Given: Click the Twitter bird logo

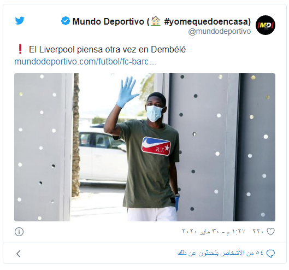Looking at the screenshot, I should 20,21.
